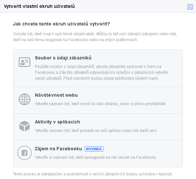Click description about reactions to Facebook content
This screenshot has height=179, width=196.
coord(95,157)
